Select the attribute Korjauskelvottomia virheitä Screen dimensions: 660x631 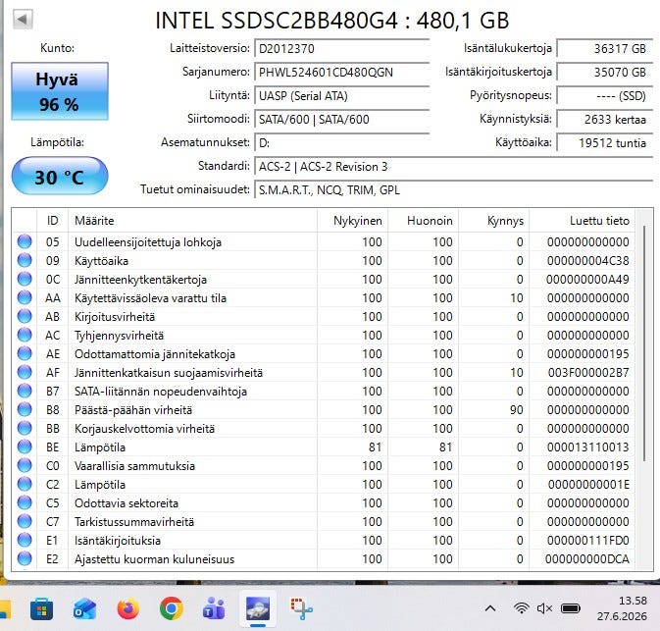tap(144, 429)
